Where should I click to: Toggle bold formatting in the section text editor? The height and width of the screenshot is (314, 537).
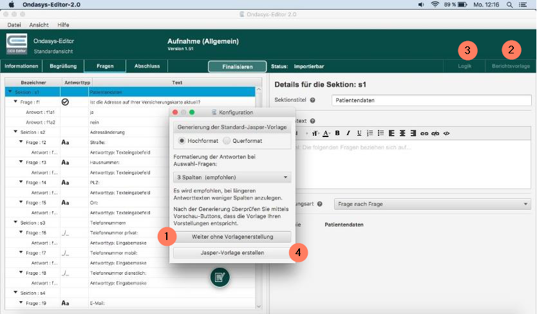tap(337, 133)
